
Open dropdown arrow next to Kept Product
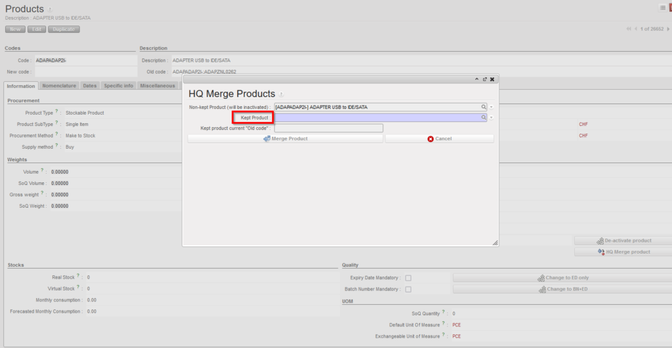(492, 118)
